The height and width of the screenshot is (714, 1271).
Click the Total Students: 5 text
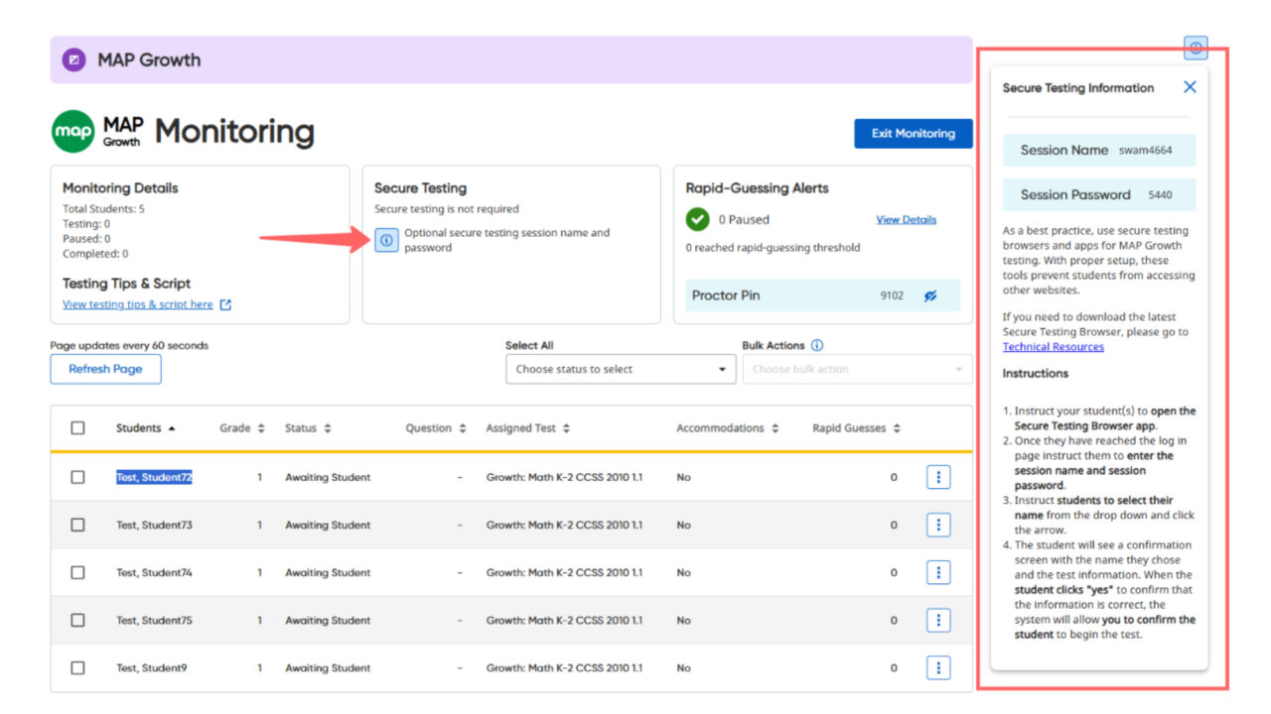(x=103, y=209)
